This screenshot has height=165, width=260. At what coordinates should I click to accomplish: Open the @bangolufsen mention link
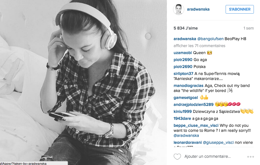point(210,39)
